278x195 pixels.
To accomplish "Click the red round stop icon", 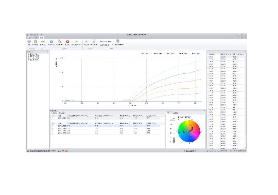I will click(x=67, y=42).
